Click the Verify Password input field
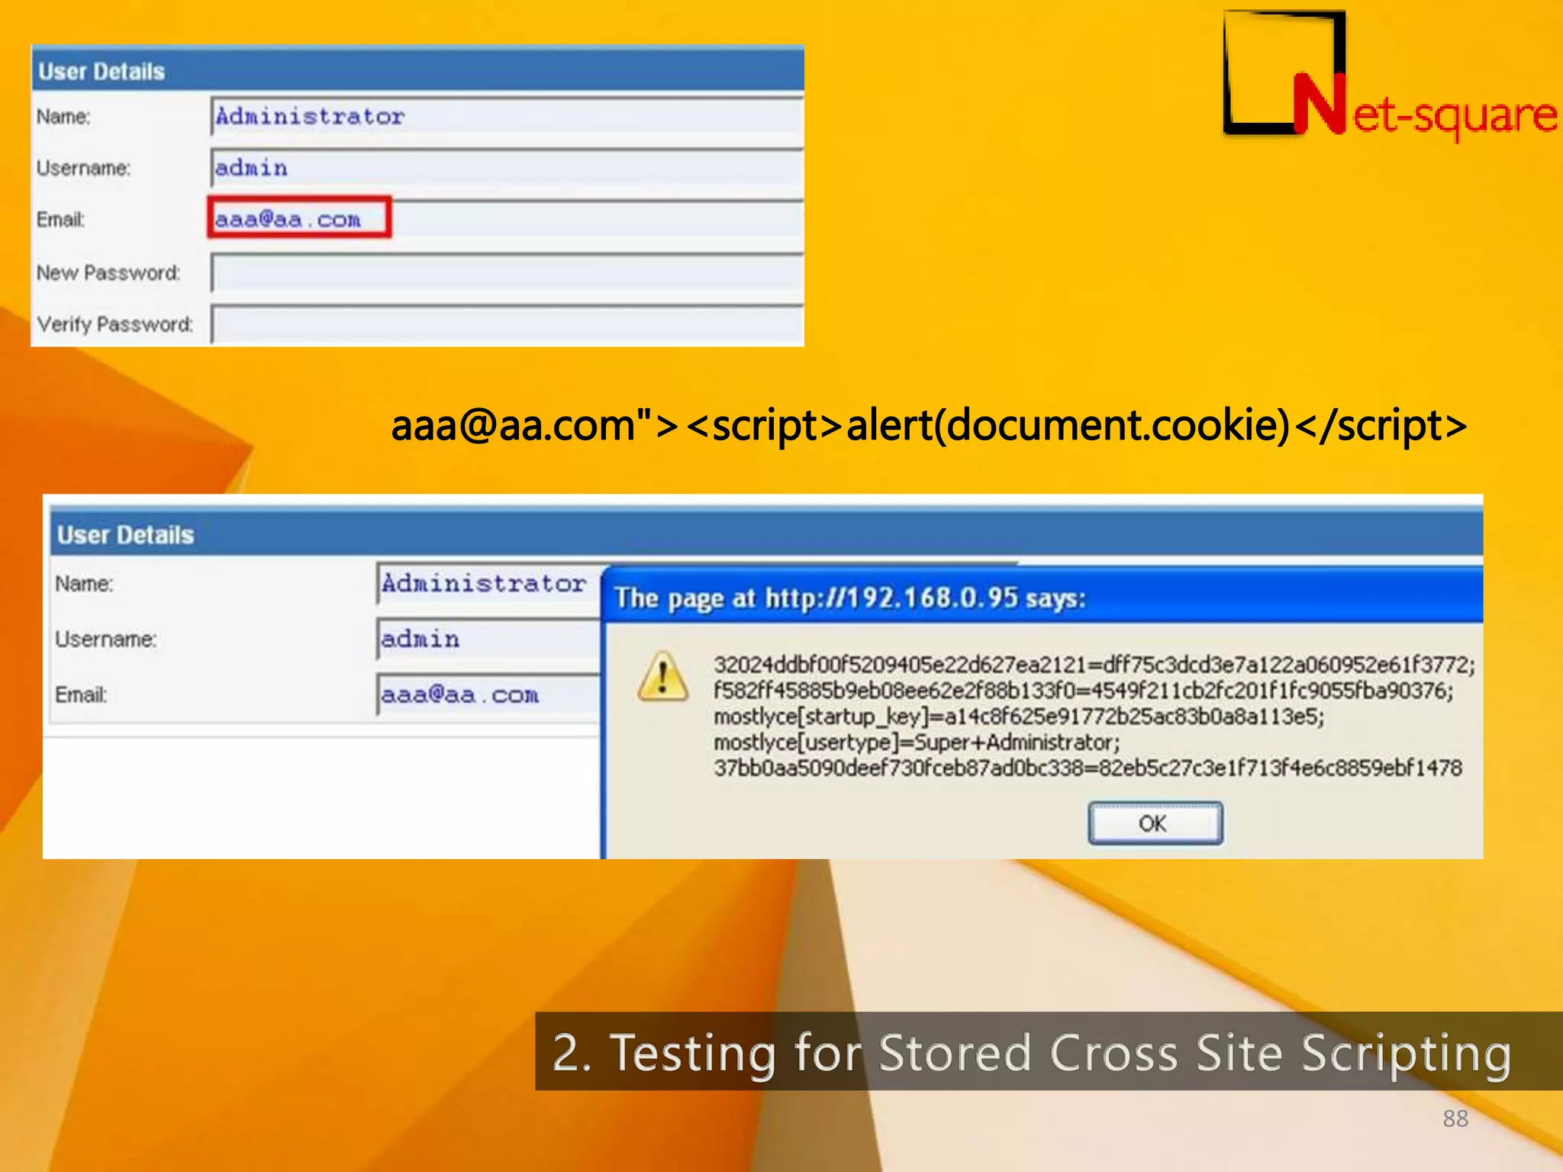Viewport: 1563px width, 1172px height. coord(507,324)
